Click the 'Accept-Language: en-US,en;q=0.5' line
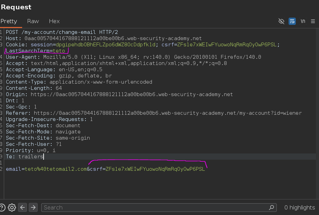 54,69
